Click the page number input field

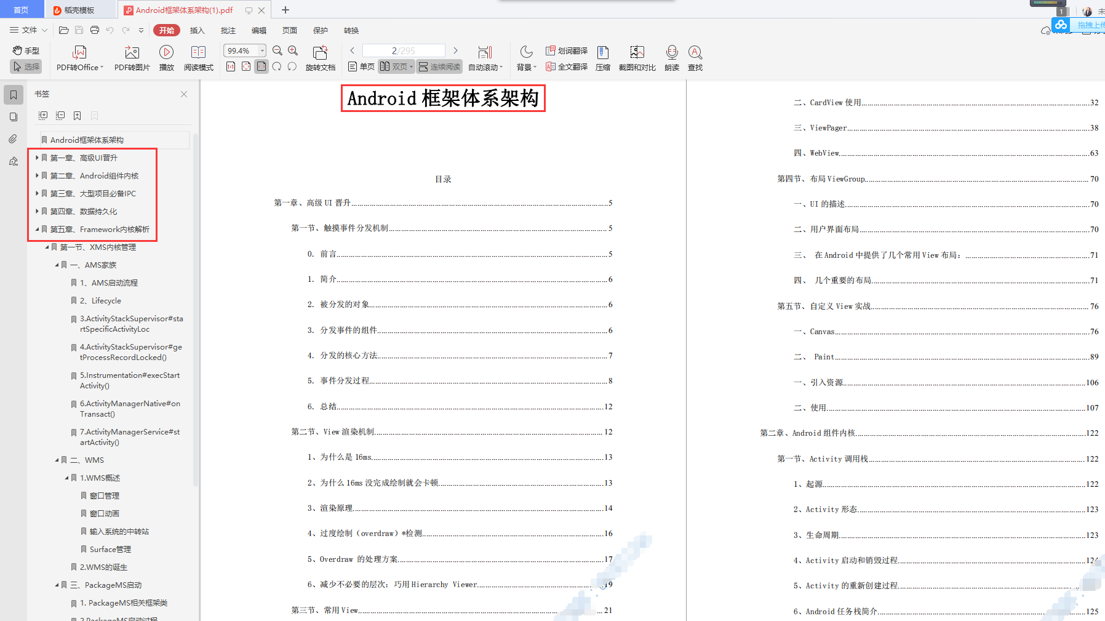(404, 50)
